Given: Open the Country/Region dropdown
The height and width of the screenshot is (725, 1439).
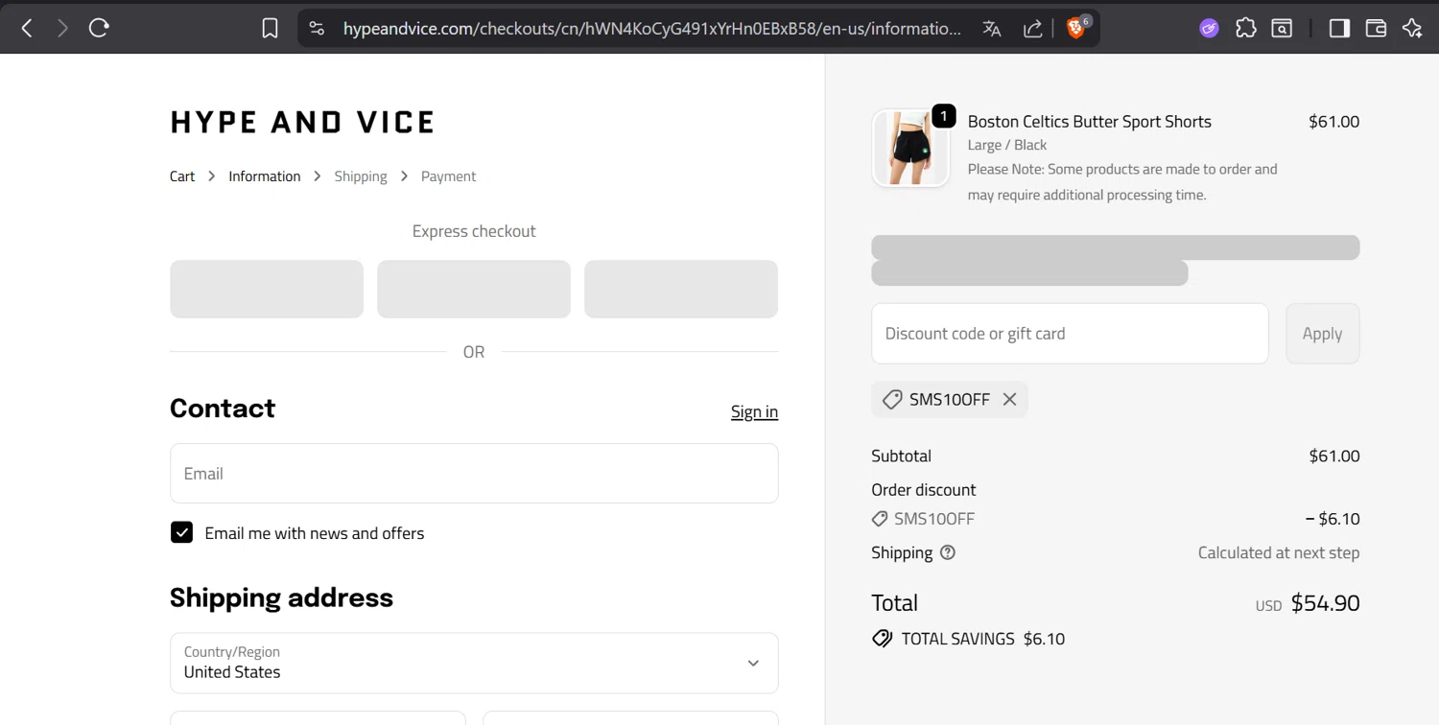Looking at the screenshot, I should pyautogui.click(x=474, y=663).
